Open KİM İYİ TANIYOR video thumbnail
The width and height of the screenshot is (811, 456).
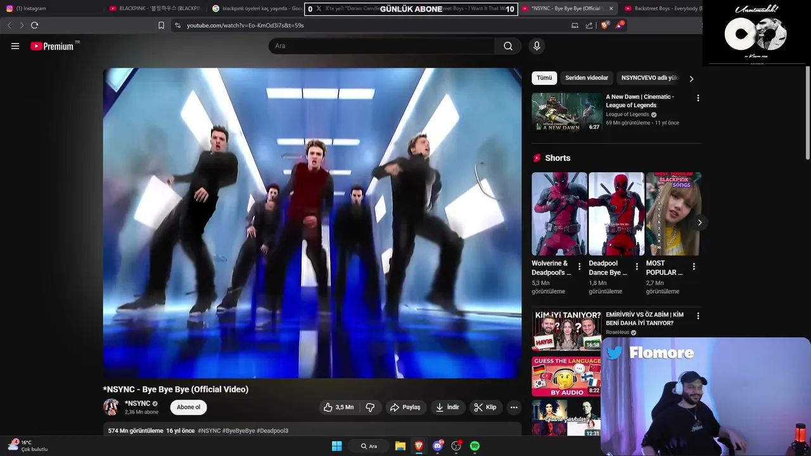click(x=566, y=330)
